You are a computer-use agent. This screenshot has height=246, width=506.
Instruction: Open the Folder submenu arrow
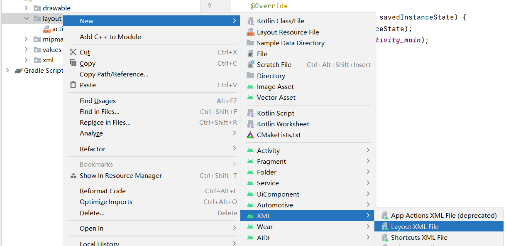click(368, 172)
